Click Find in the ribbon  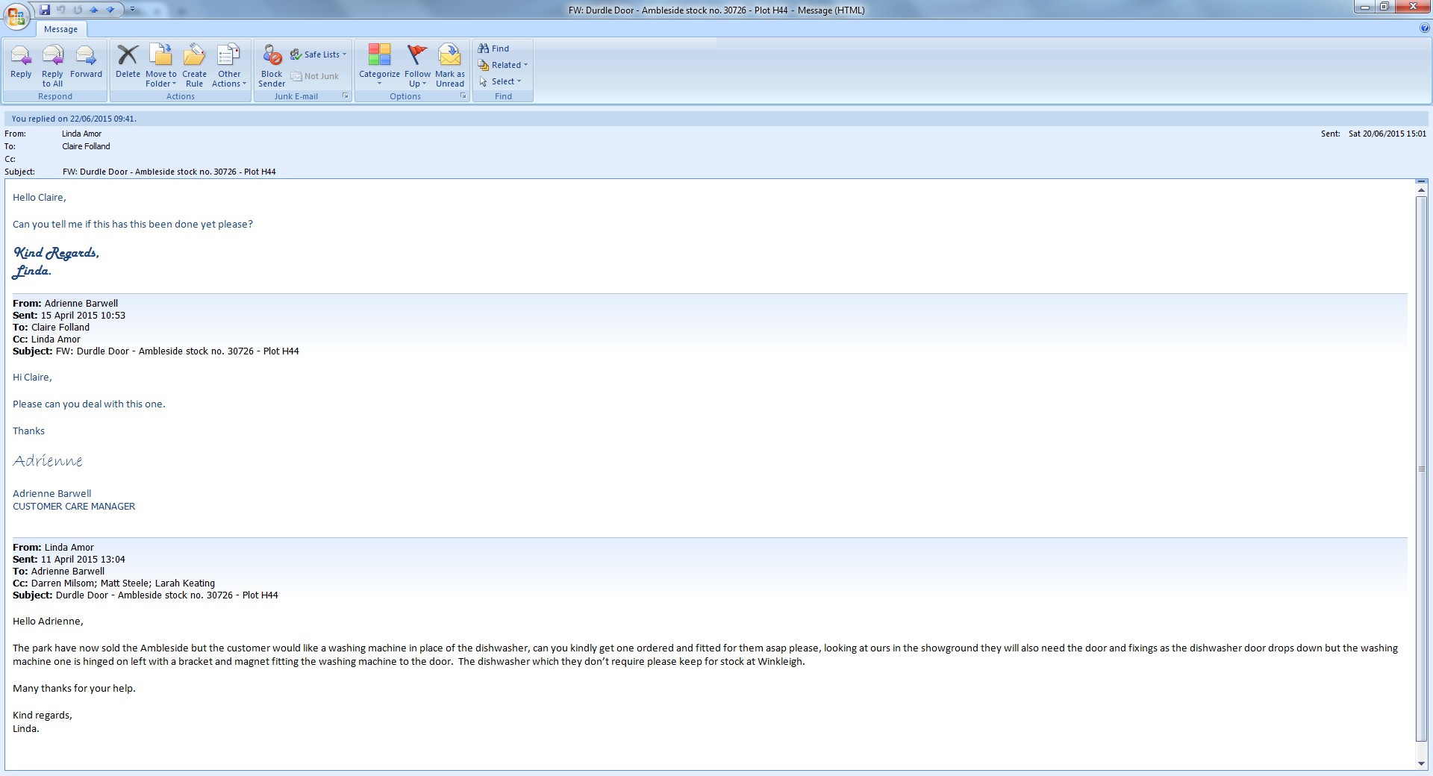pyautogui.click(x=493, y=48)
